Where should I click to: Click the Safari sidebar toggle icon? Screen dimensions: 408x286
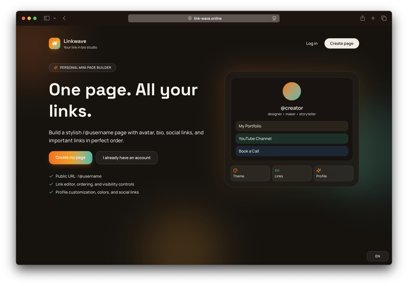tap(47, 18)
